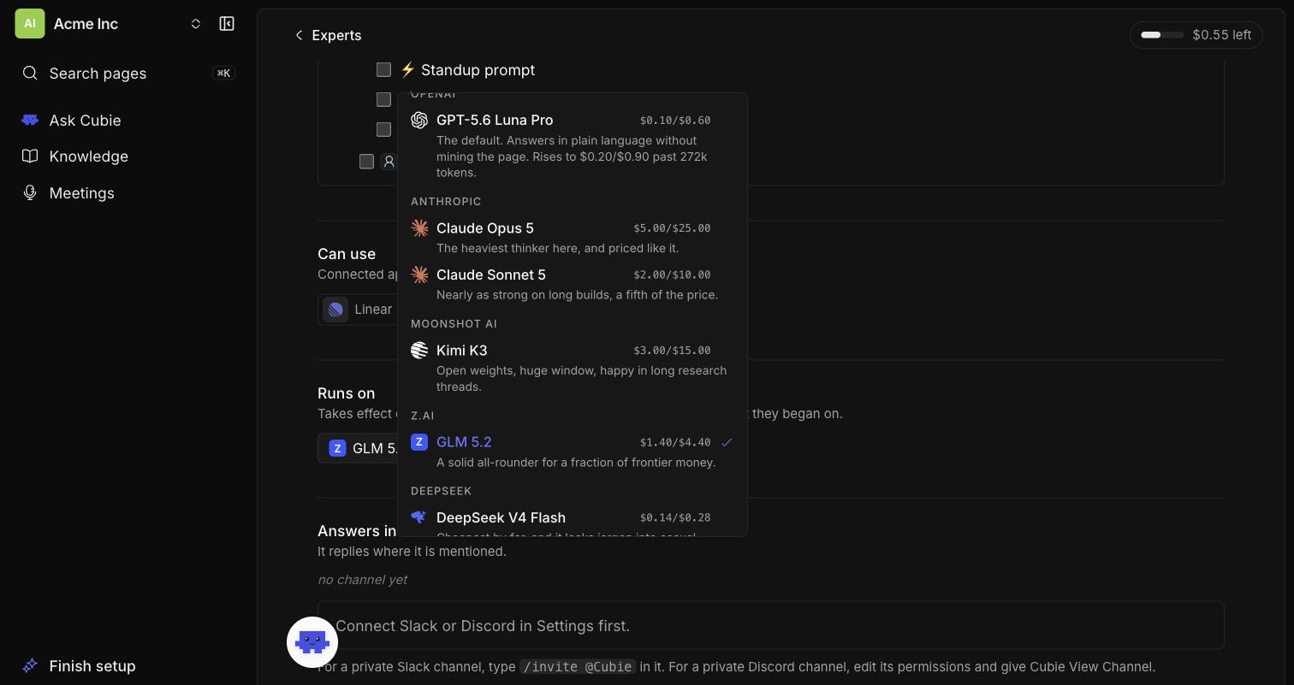The width and height of the screenshot is (1294, 685).
Task: Click the checkmark next to GLM 5.2
Action: pyautogui.click(x=727, y=442)
